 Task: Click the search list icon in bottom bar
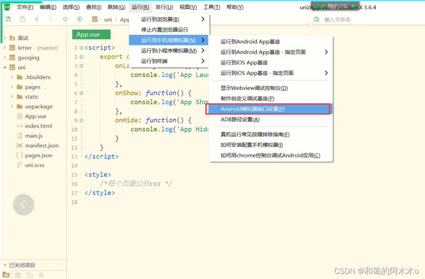[x=30, y=275]
